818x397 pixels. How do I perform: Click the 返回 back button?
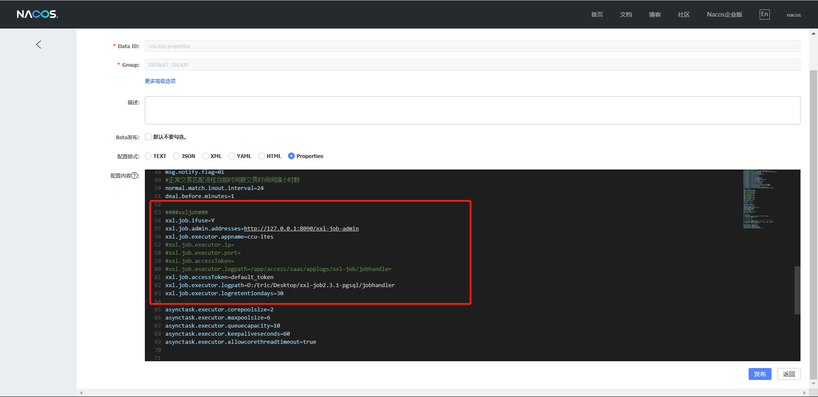click(789, 374)
